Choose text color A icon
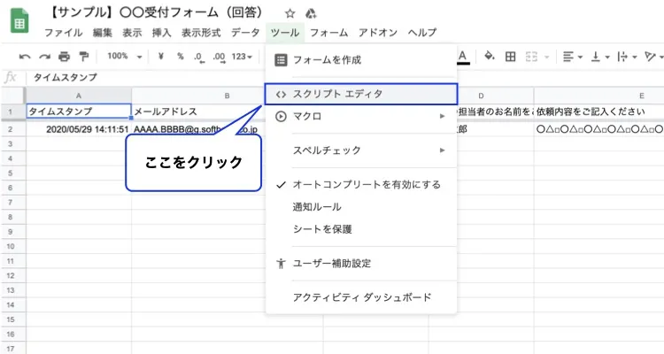This screenshot has height=354, width=664. click(x=463, y=57)
